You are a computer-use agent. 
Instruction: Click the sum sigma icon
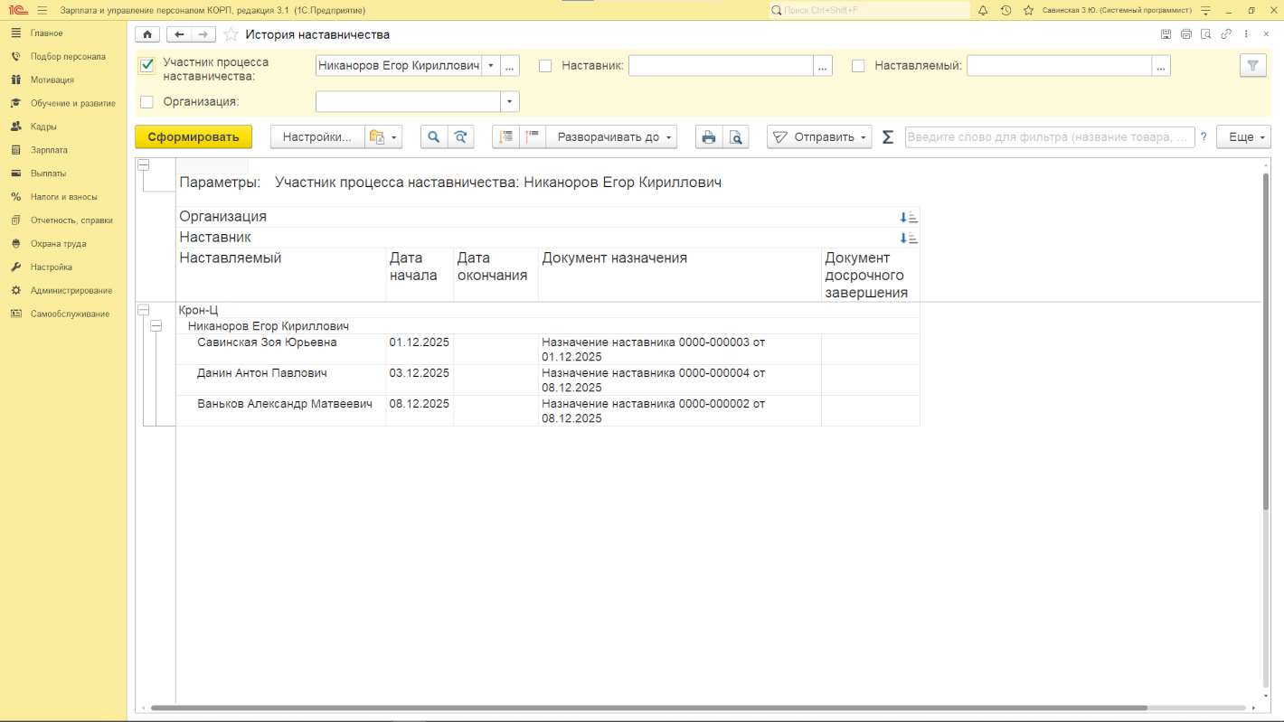point(887,137)
